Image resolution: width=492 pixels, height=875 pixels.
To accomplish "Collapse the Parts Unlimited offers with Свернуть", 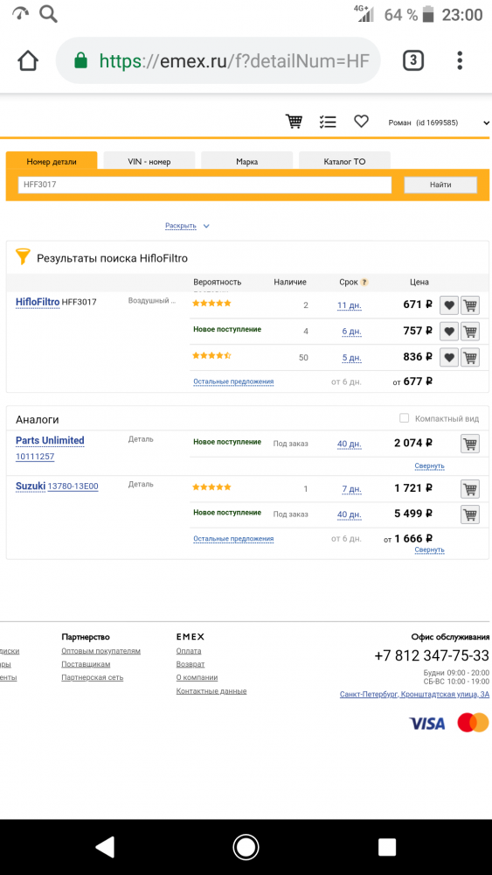I will [430, 466].
